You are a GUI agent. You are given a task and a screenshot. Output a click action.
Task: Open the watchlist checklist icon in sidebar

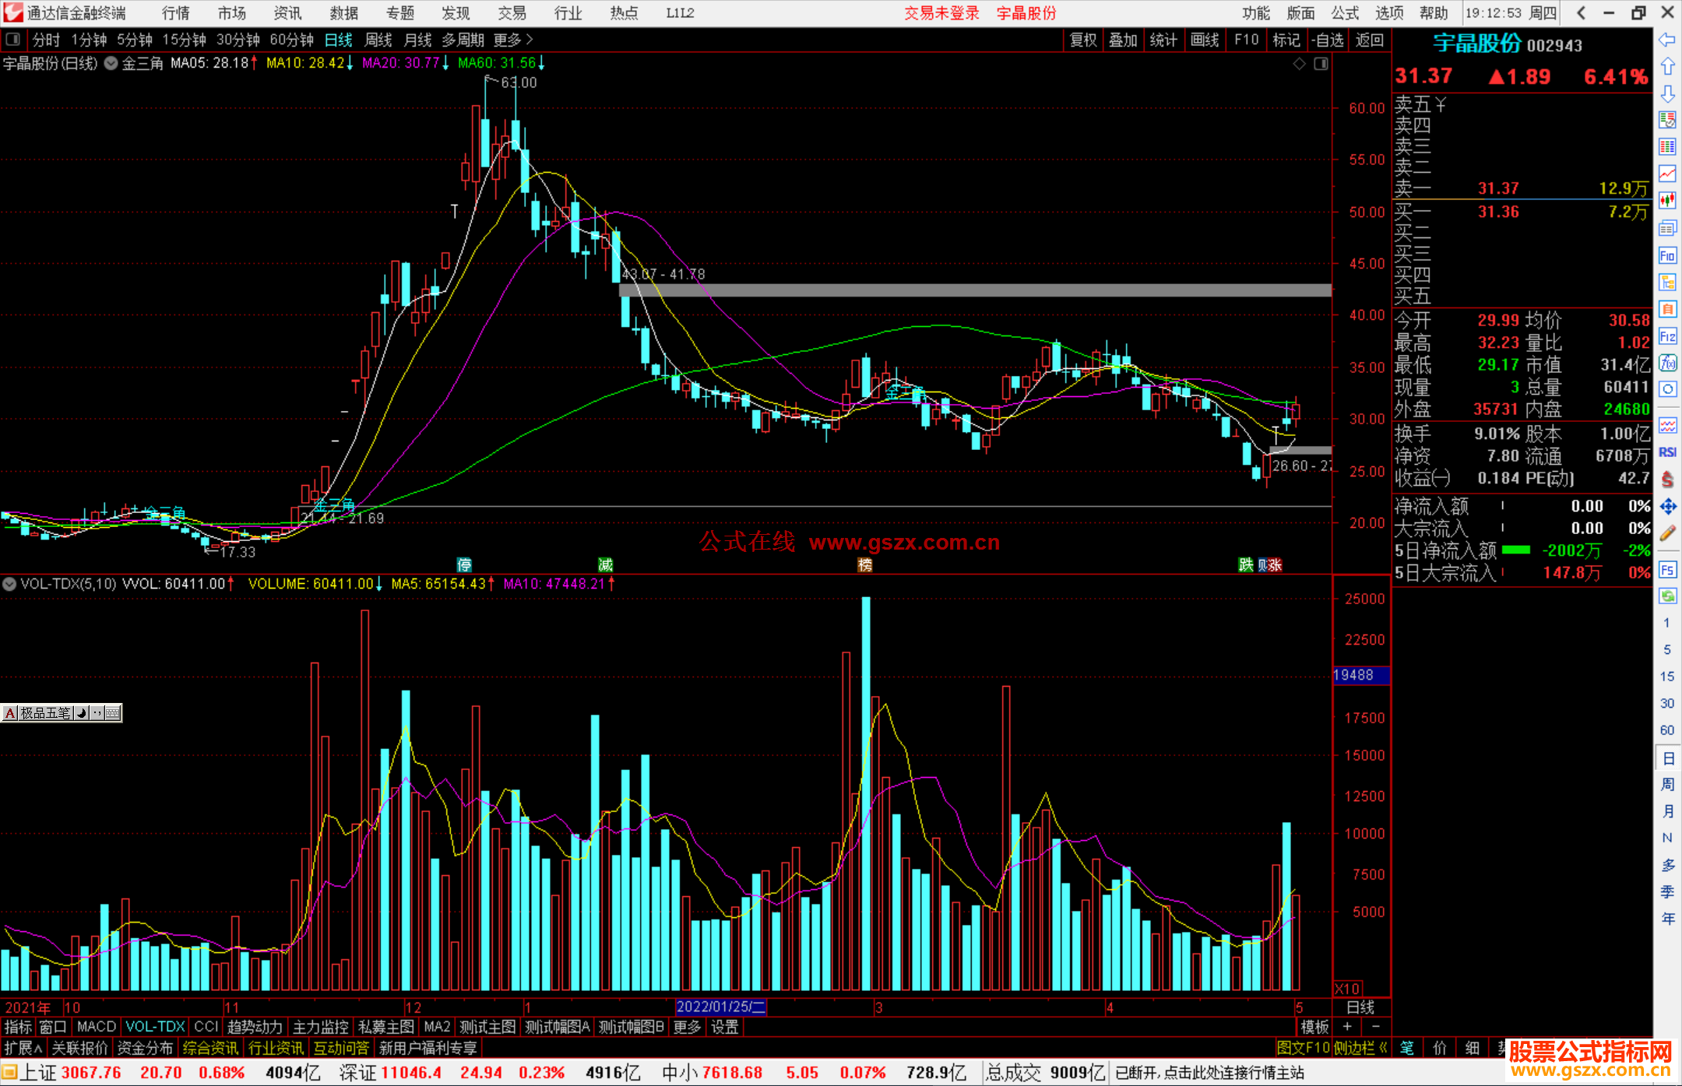tap(1667, 121)
